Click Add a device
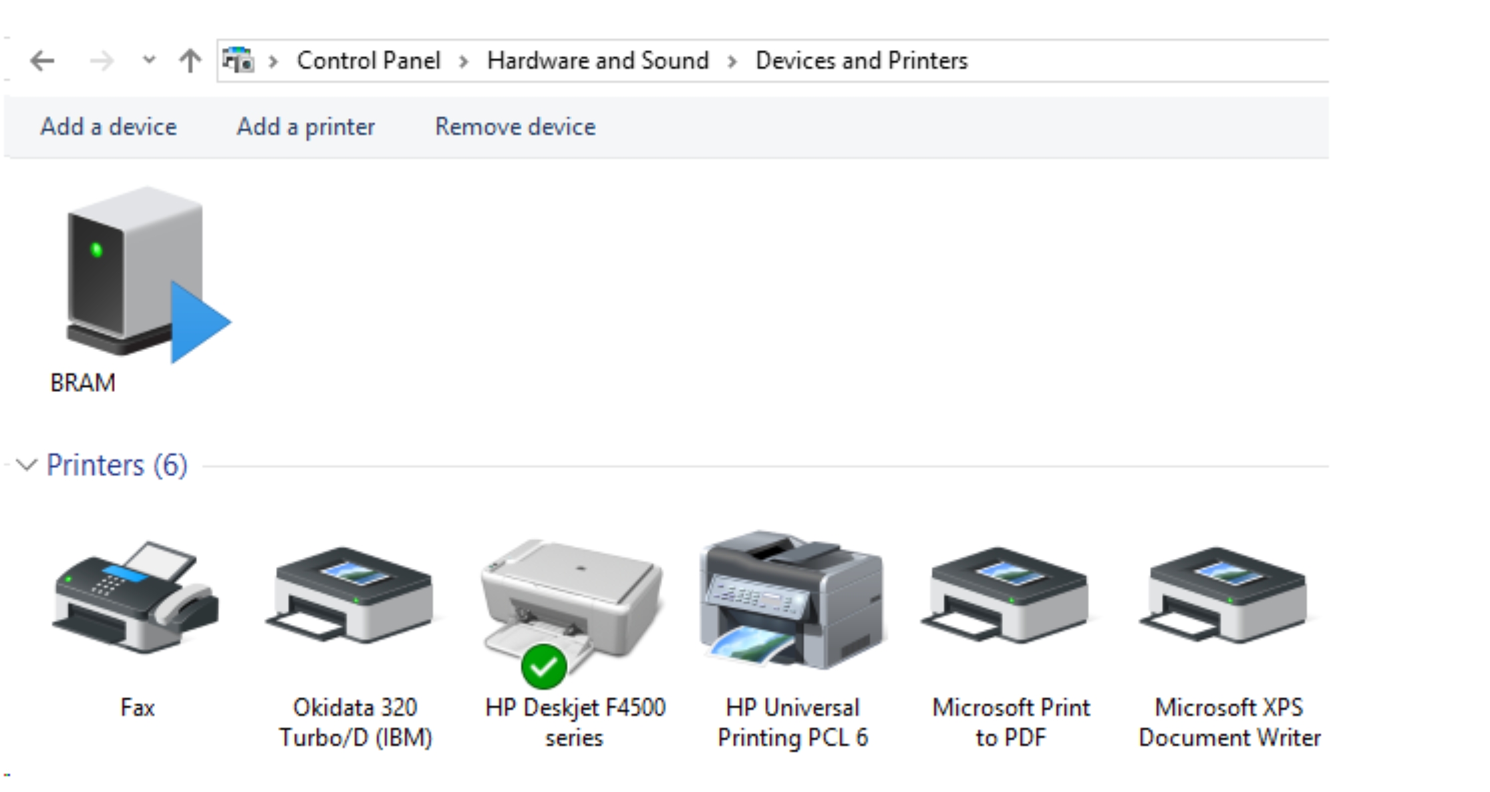 (108, 126)
